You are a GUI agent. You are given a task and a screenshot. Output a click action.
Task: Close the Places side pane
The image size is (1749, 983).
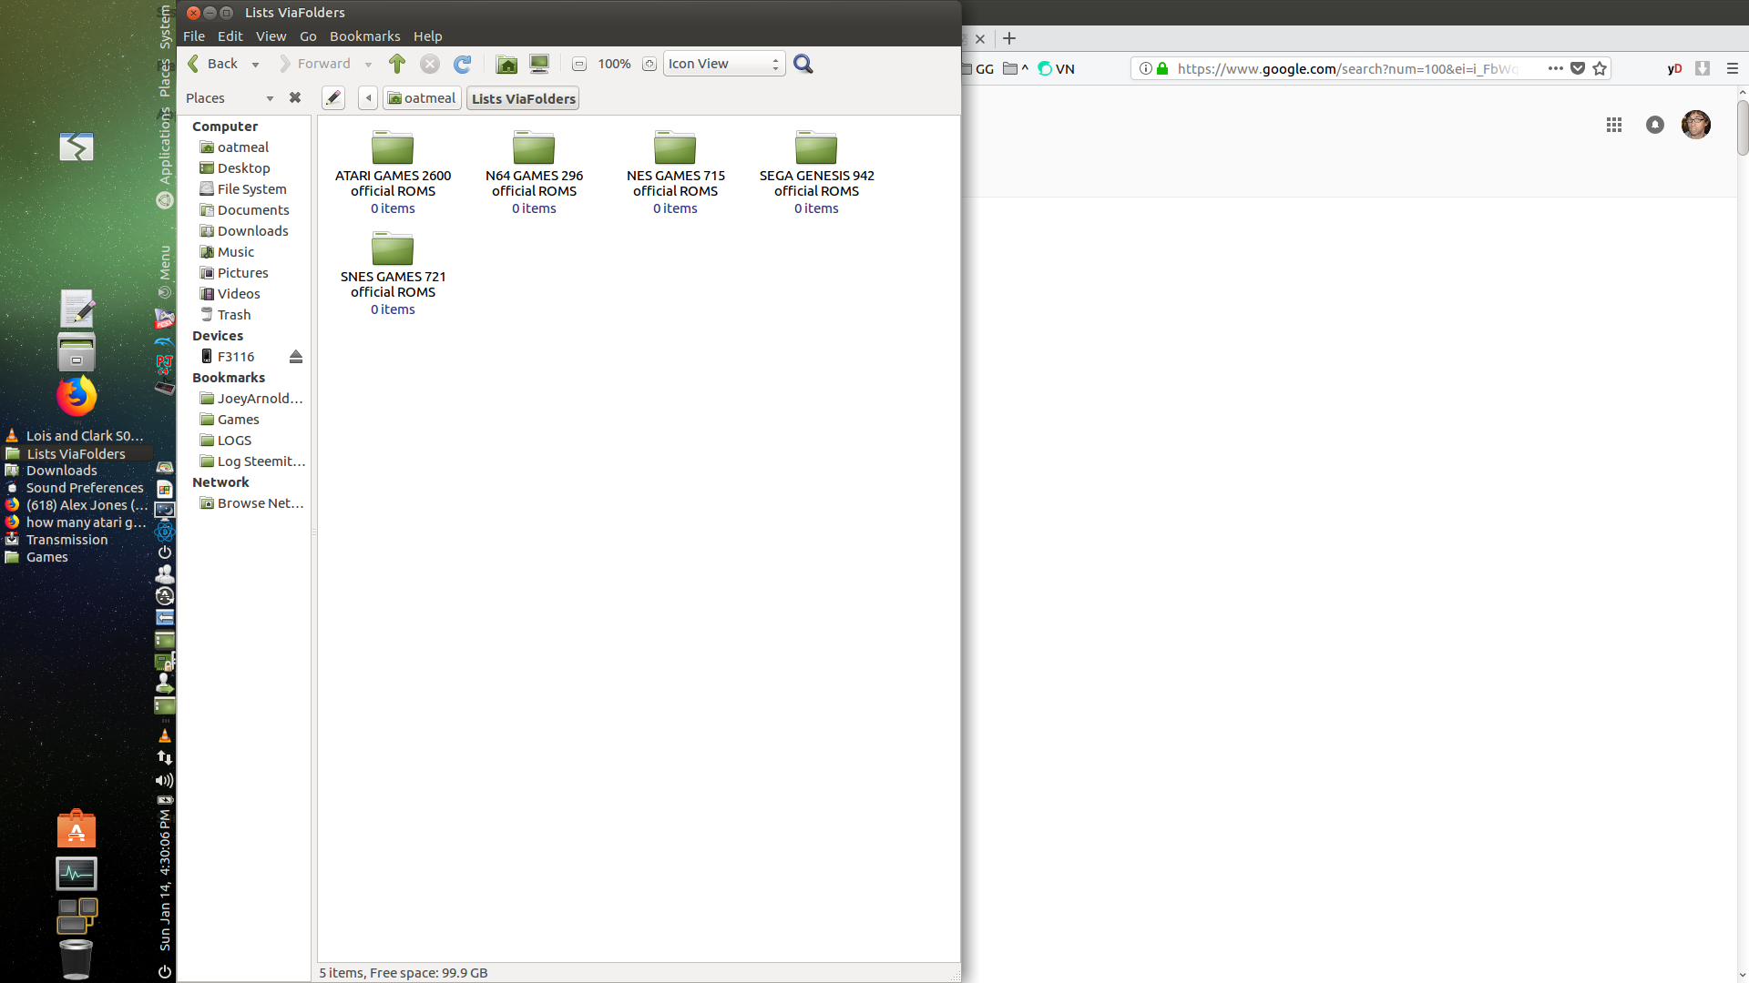295,97
